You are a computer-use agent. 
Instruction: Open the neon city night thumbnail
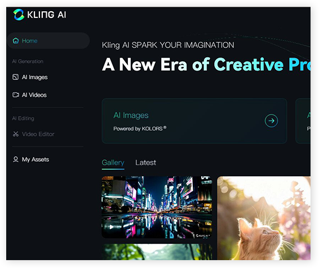(x=157, y=207)
